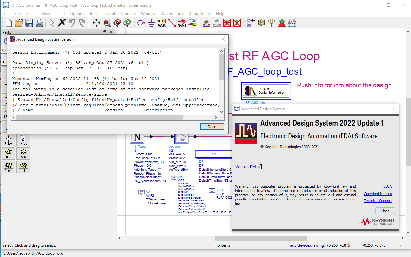
Task: Click the schematic horizontal scrollbar thumb
Action: (x=261, y=238)
